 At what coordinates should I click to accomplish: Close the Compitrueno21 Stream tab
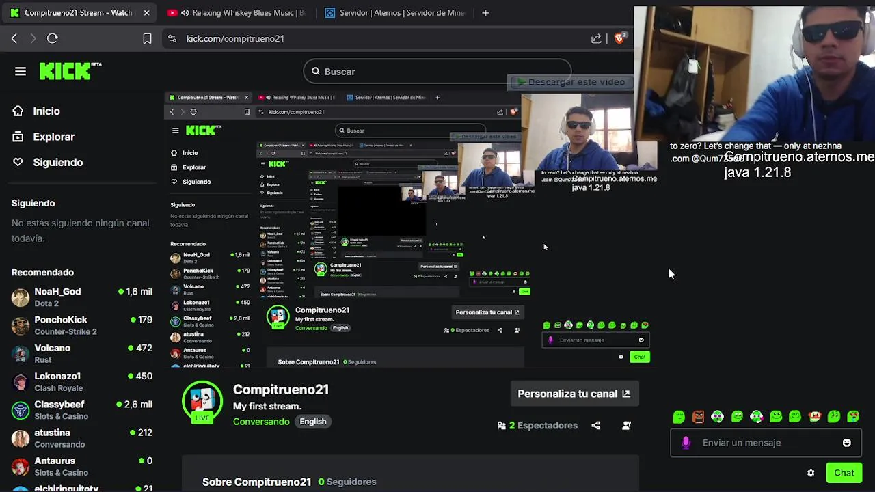(146, 12)
